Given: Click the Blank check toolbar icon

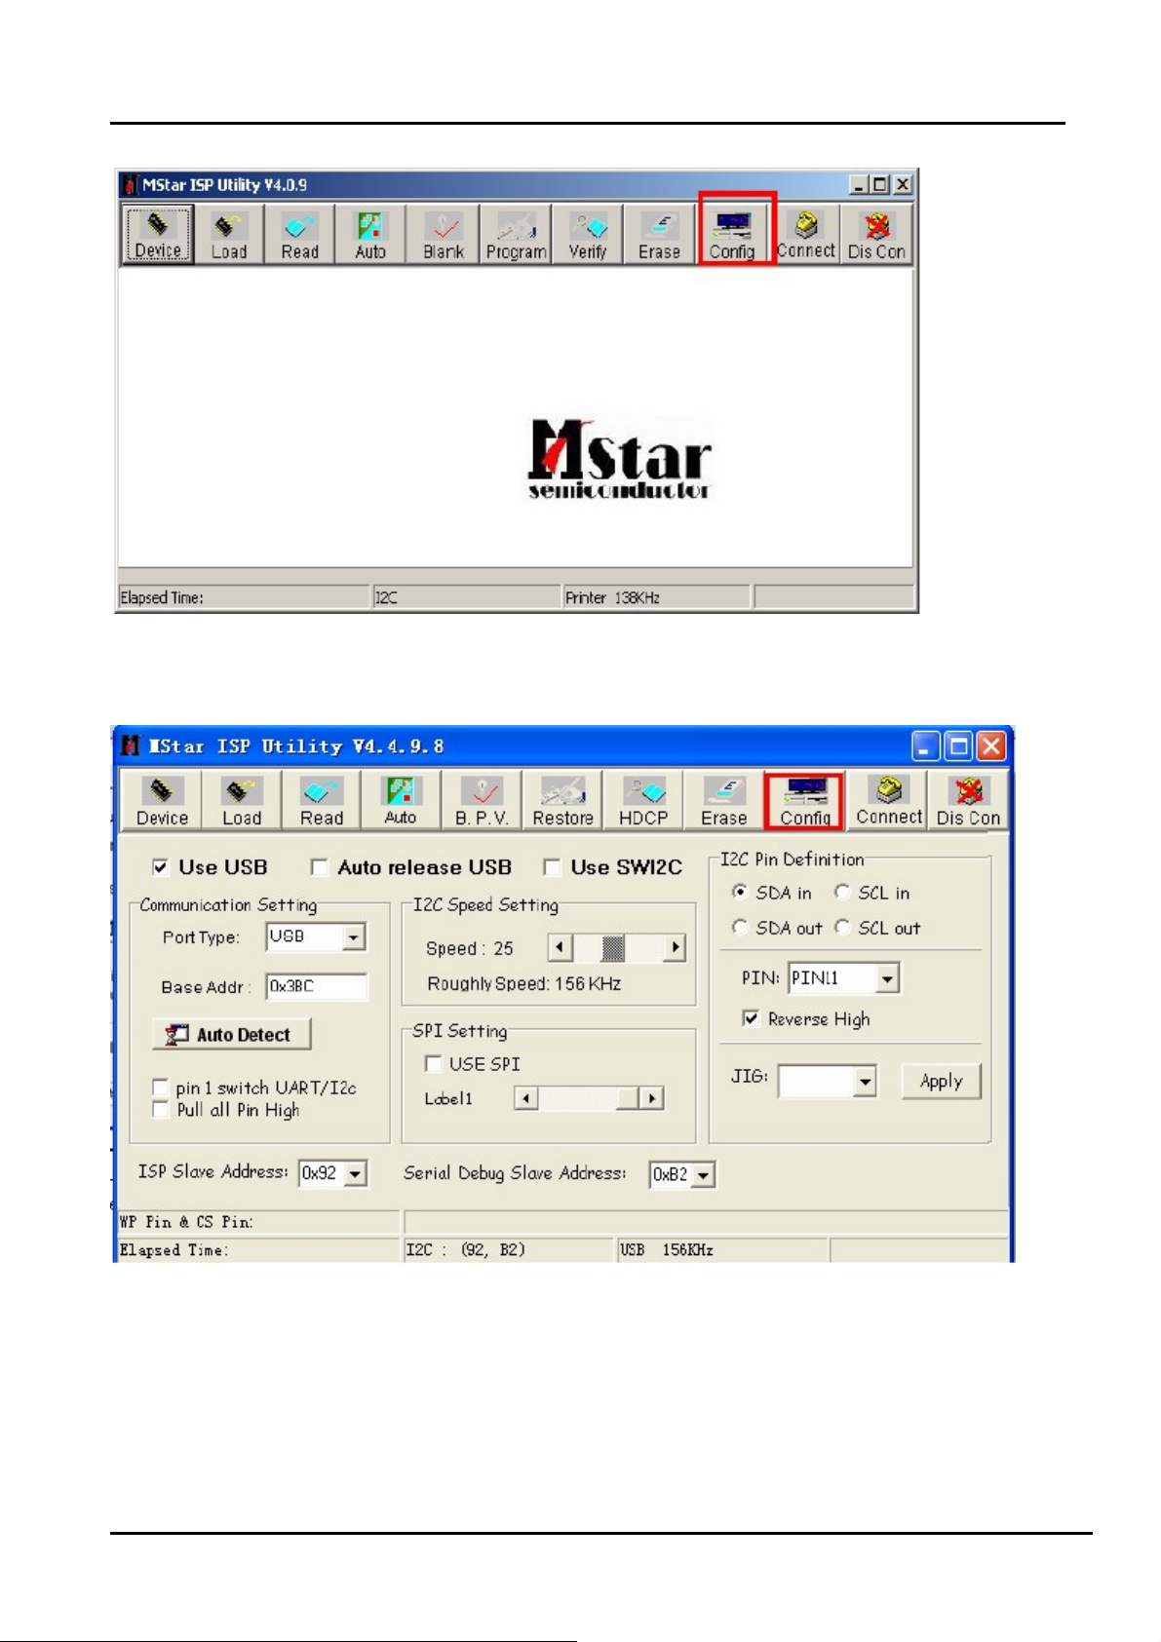Looking at the screenshot, I should click(x=444, y=235).
